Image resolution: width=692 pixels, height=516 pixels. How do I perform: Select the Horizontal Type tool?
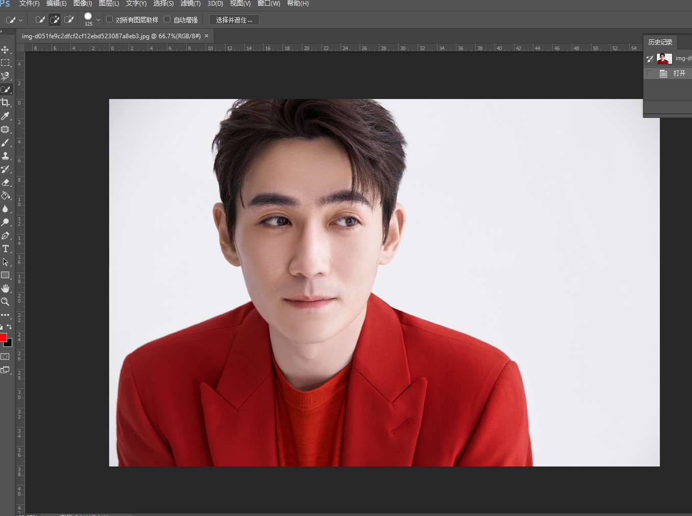point(6,249)
